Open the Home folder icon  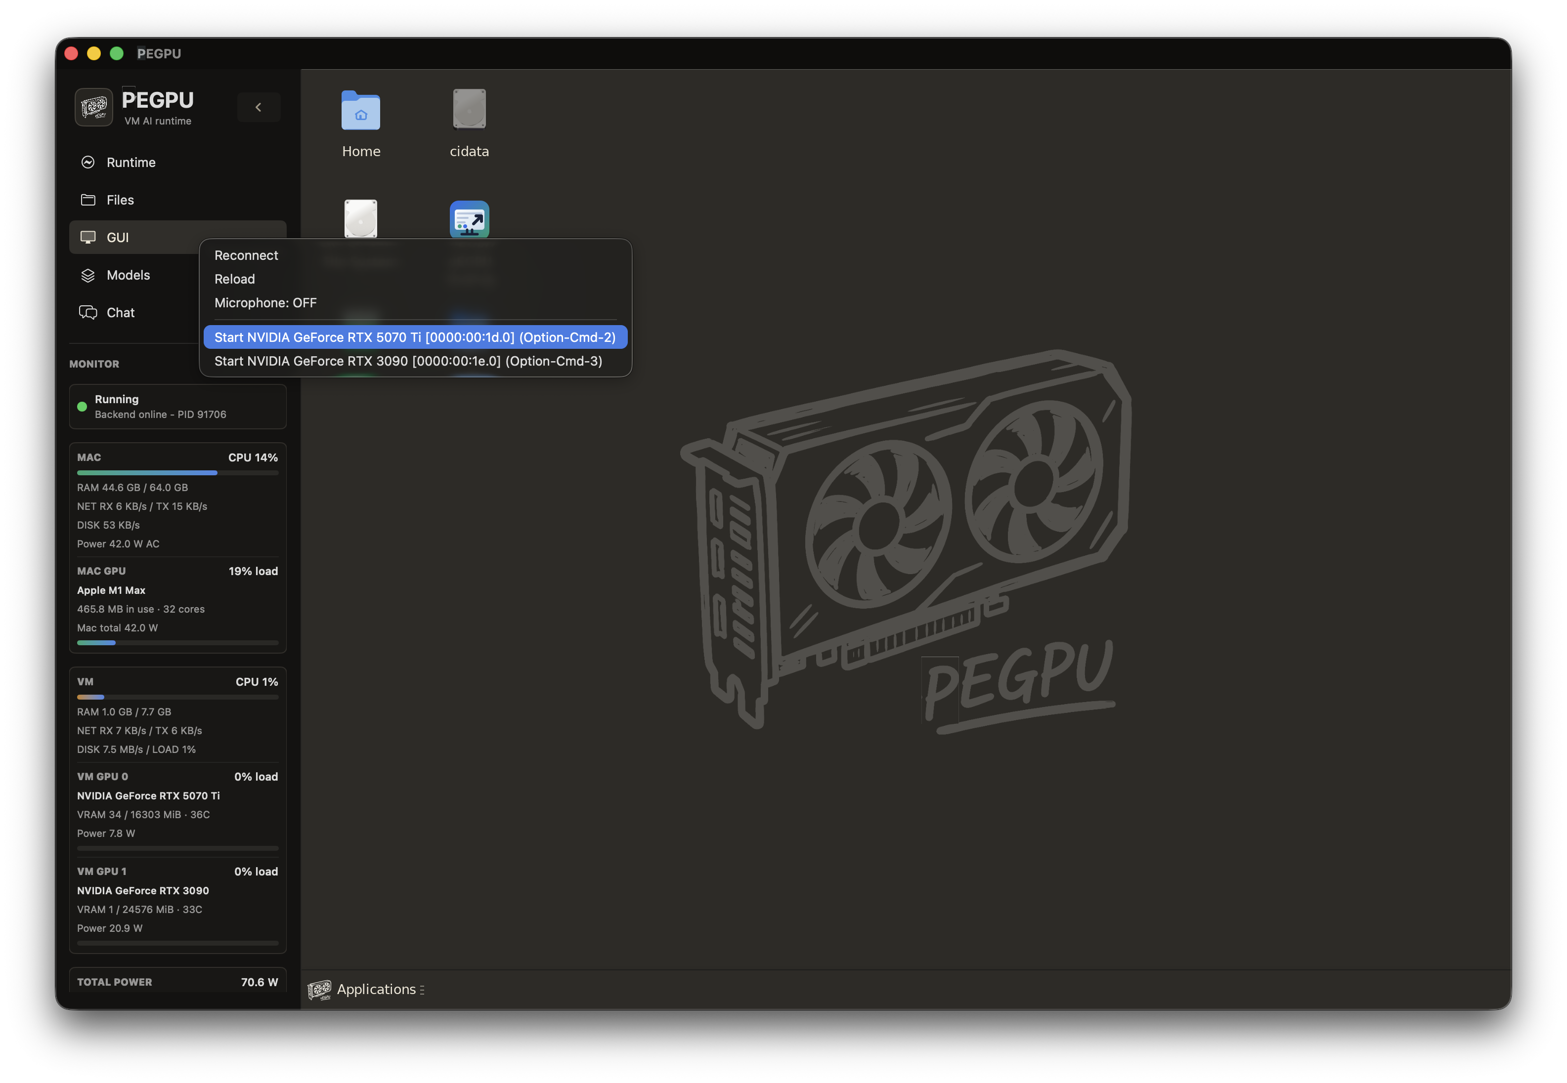[360, 110]
